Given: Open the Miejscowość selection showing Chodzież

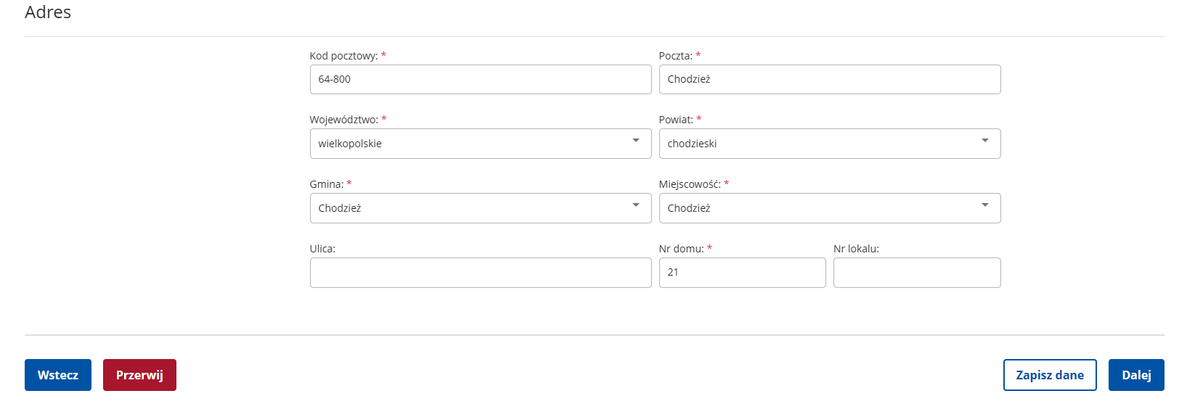Looking at the screenshot, I should [830, 208].
